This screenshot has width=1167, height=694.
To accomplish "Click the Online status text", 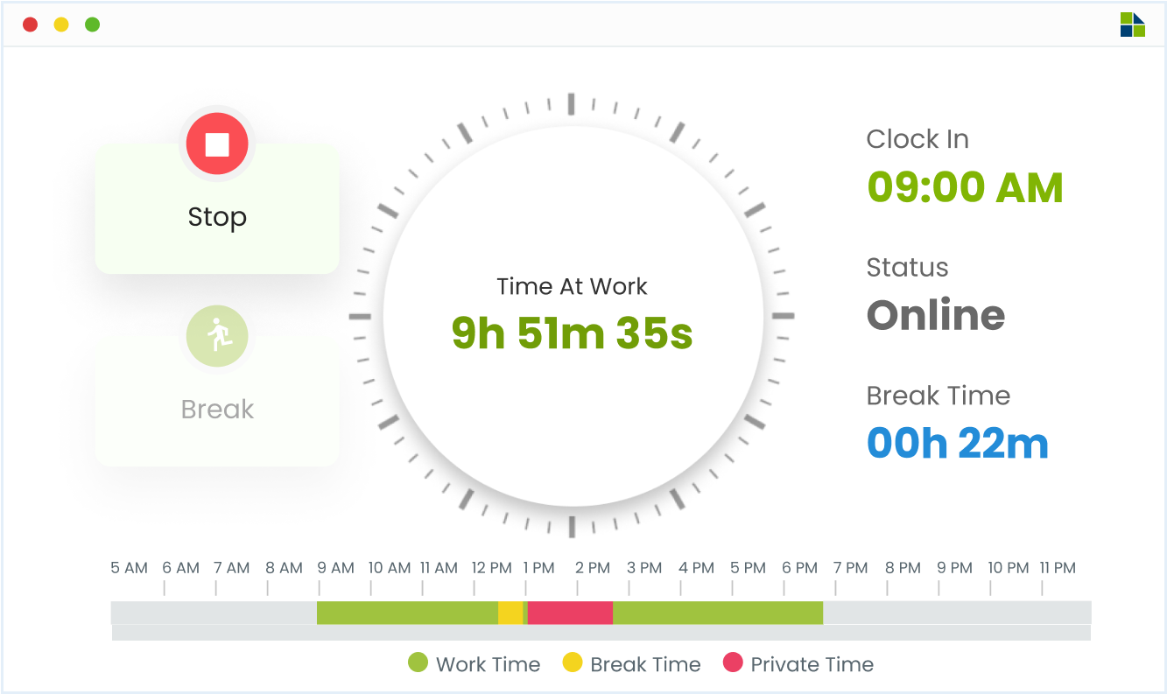I will tap(936, 315).
